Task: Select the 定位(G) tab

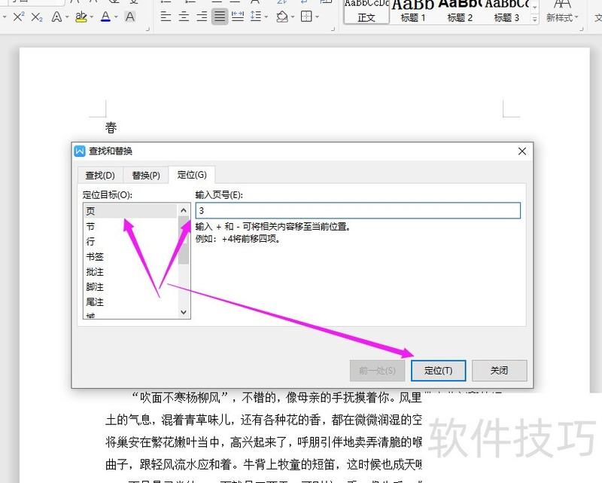Action: pyautogui.click(x=192, y=175)
